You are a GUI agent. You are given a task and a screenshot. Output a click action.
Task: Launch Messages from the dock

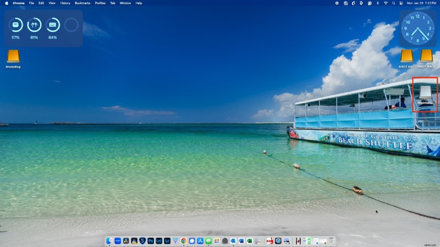point(208,241)
